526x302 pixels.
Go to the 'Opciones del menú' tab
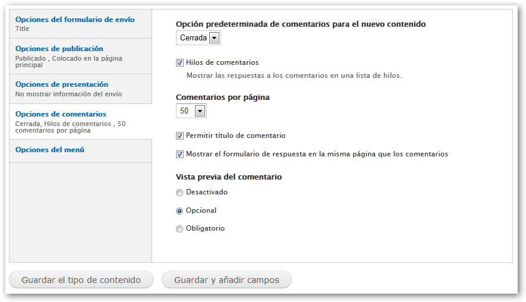point(50,150)
